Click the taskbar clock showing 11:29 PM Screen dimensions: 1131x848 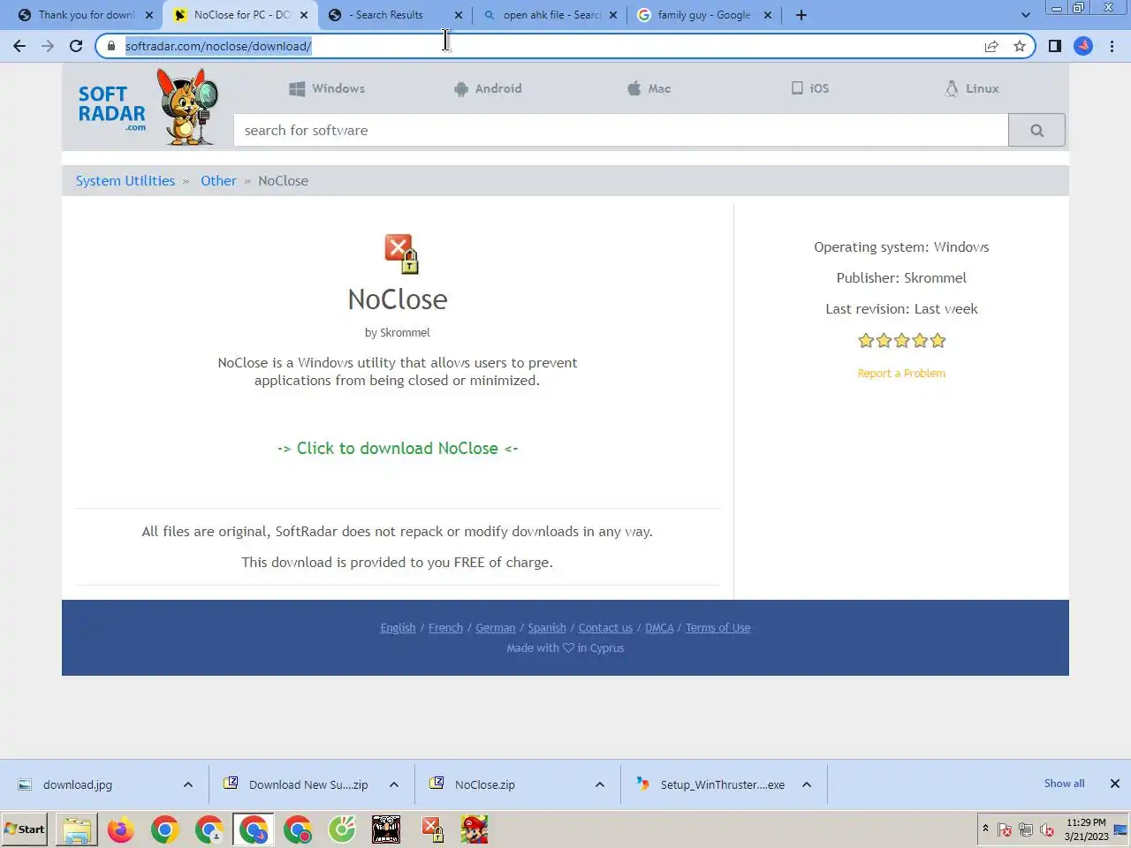coord(1086,829)
